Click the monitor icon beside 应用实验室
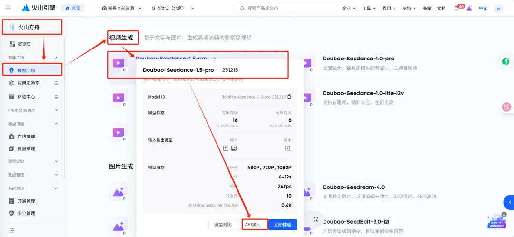This screenshot has width=514, height=237. 56,83
